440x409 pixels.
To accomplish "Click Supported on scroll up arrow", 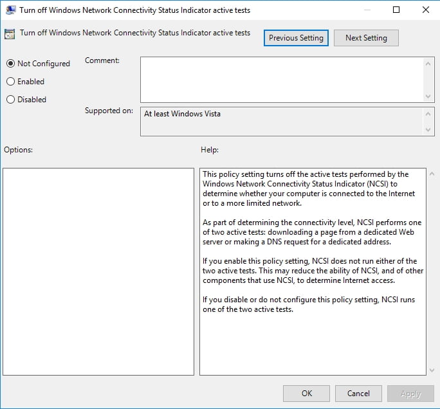I will coord(428,114).
